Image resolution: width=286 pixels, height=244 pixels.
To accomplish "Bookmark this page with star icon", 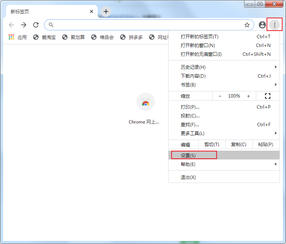I will (x=247, y=25).
